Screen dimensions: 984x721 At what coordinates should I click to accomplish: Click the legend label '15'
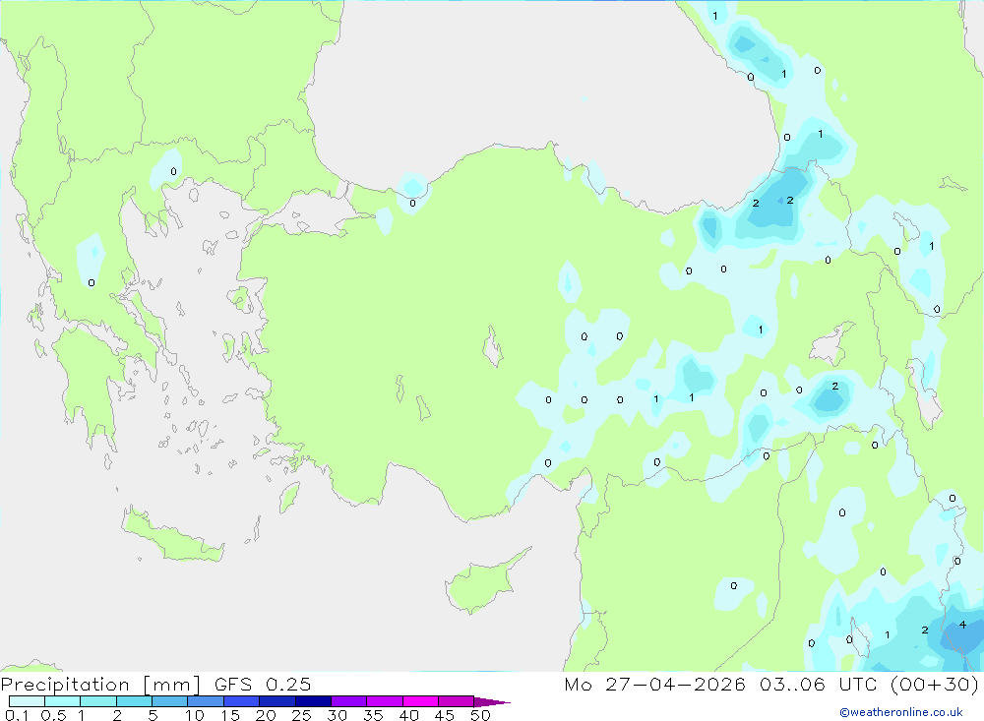click(x=230, y=715)
